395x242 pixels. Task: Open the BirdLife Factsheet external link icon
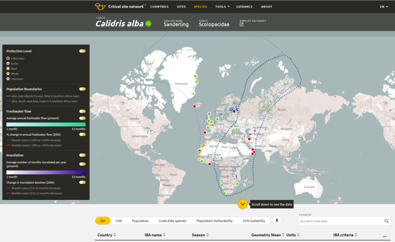point(242,25)
